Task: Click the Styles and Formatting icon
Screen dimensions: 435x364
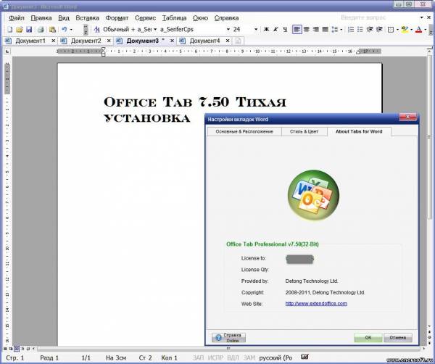Action: 96,30
